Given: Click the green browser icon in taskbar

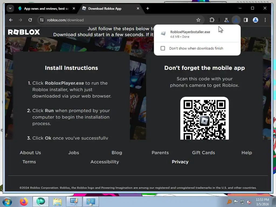Looking at the screenshot, I should click(x=41, y=202).
